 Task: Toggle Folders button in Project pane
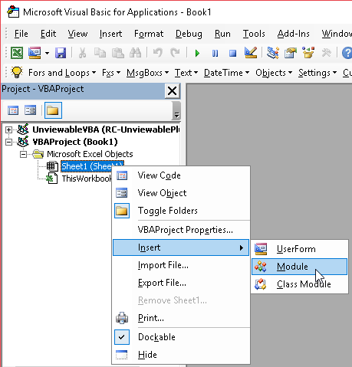[53, 110]
